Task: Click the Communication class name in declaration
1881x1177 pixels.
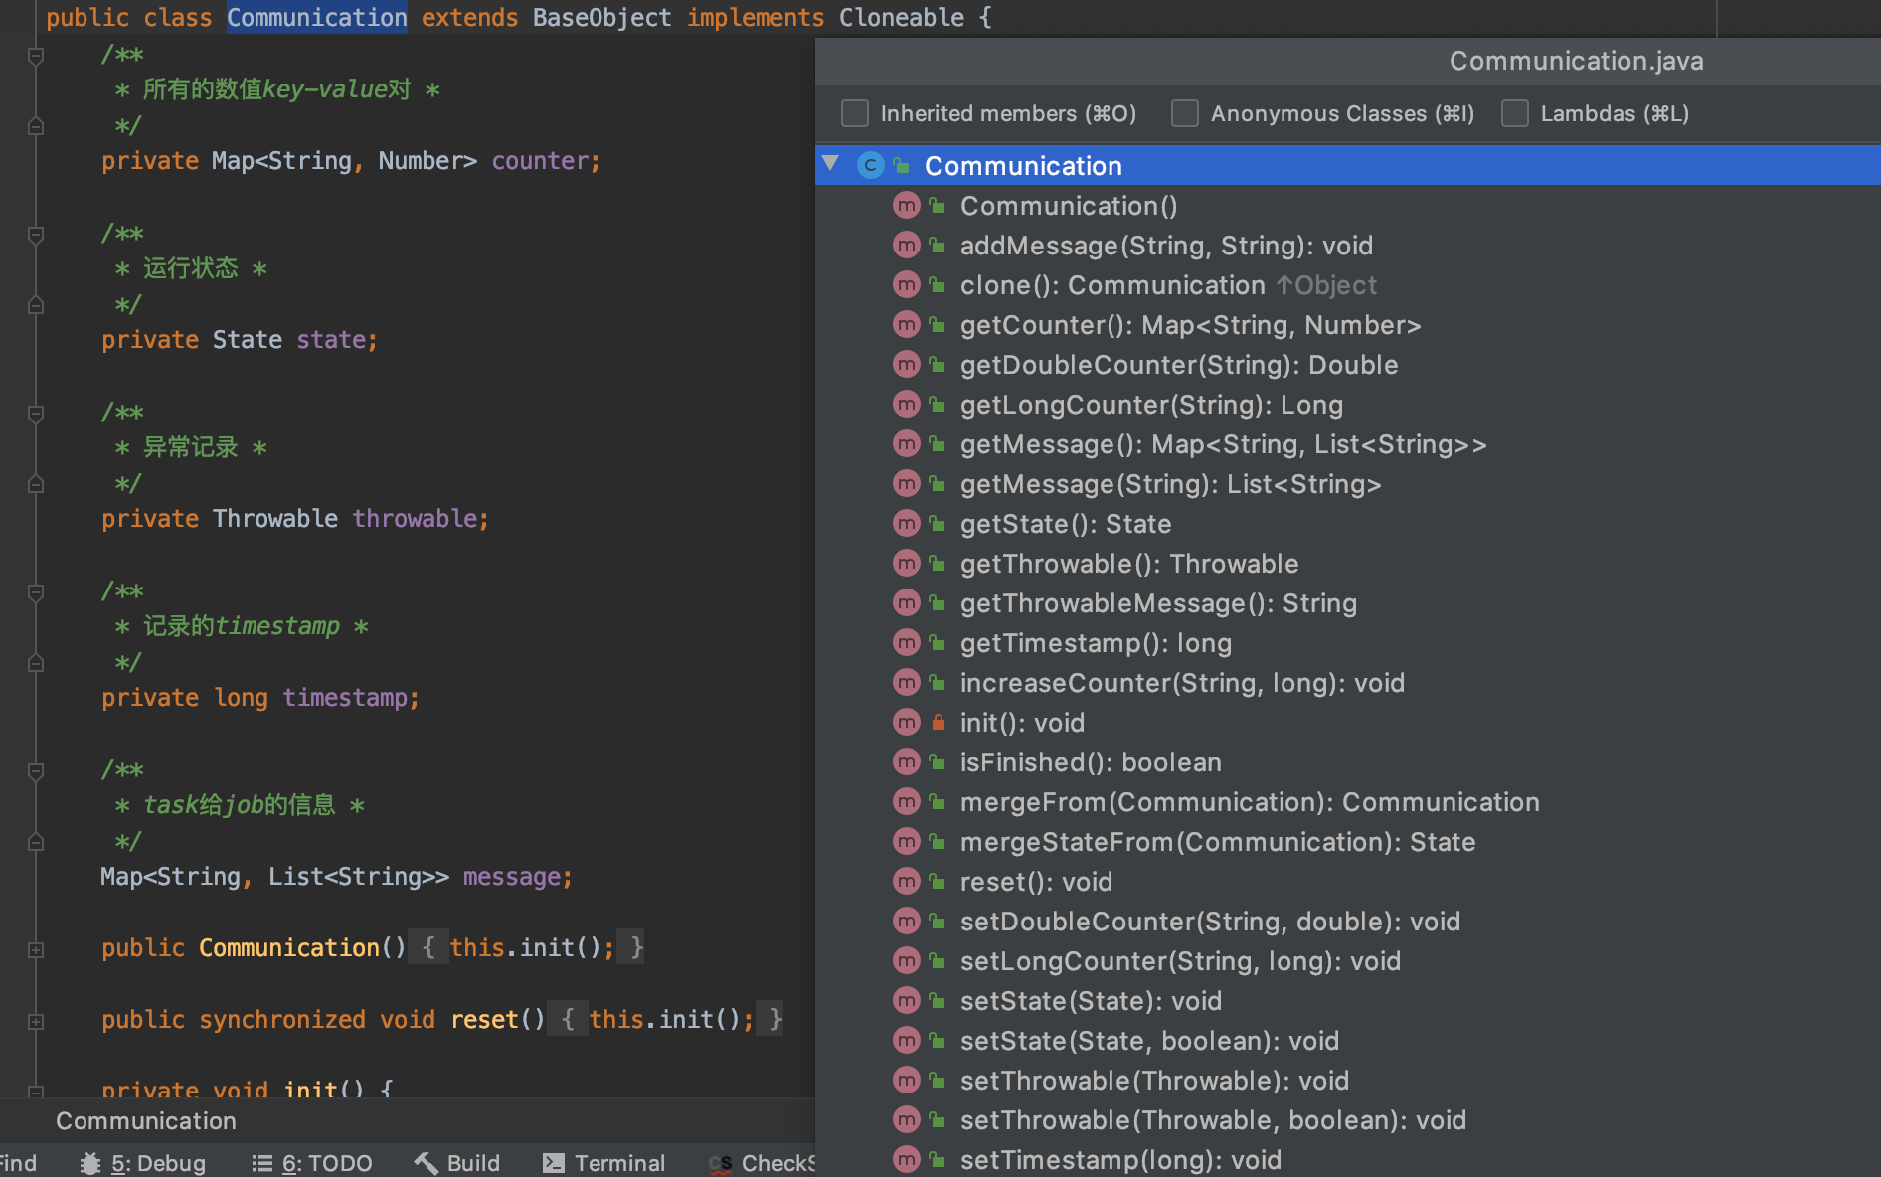Action: coord(317,17)
